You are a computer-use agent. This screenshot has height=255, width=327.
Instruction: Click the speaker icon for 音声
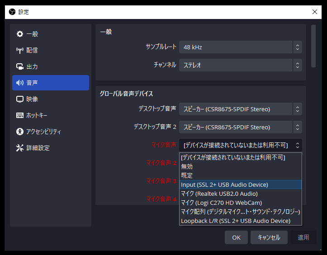point(20,83)
